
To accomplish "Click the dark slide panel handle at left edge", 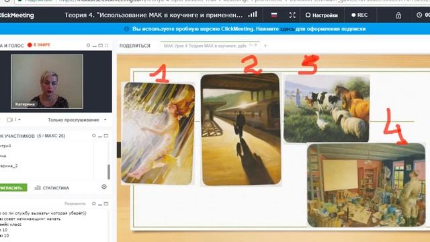I will click(119, 149).
